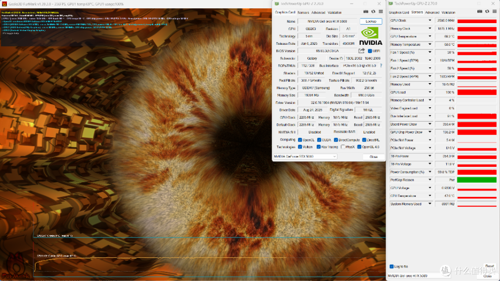Open the Board Power Draw dropdown arrow
This screenshot has height=281, width=500.
click(430, 124)
